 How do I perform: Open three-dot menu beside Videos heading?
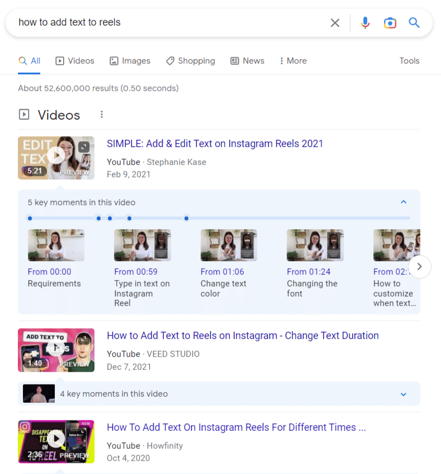pyautogui.click(x=102, y=115)
